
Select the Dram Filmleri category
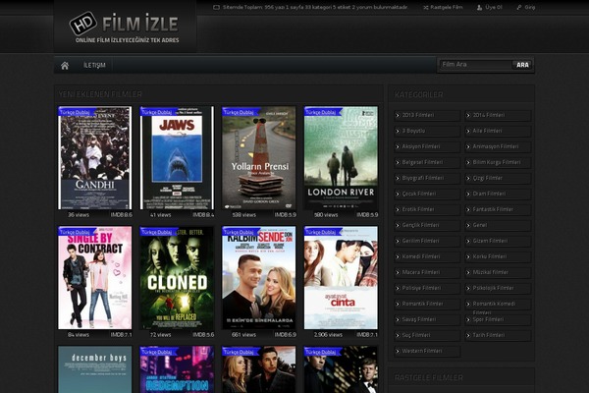click(498, 194)
